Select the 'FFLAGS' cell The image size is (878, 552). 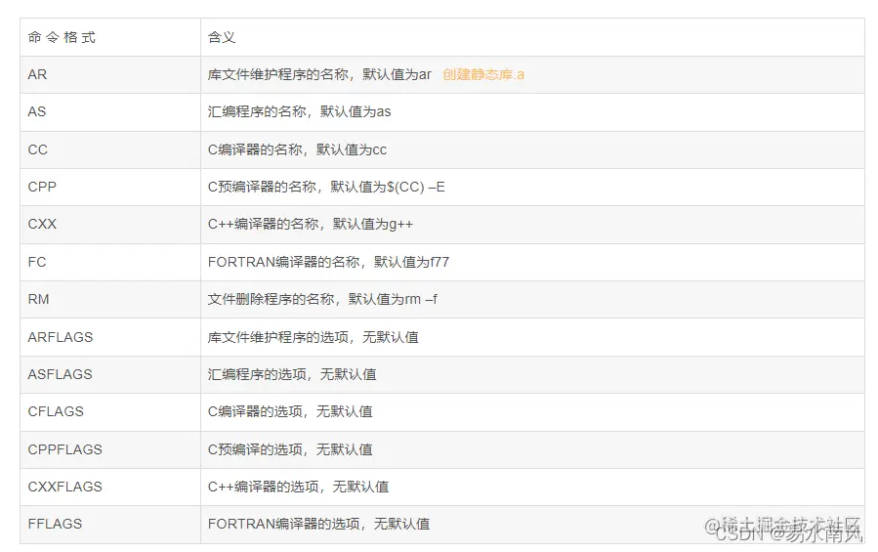pyautogui.click(x=110, y=525)
